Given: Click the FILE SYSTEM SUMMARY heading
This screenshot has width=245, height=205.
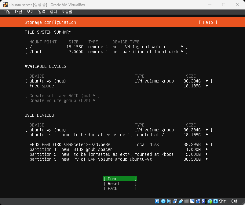Looking at the screenshot, I should (48, 32).
